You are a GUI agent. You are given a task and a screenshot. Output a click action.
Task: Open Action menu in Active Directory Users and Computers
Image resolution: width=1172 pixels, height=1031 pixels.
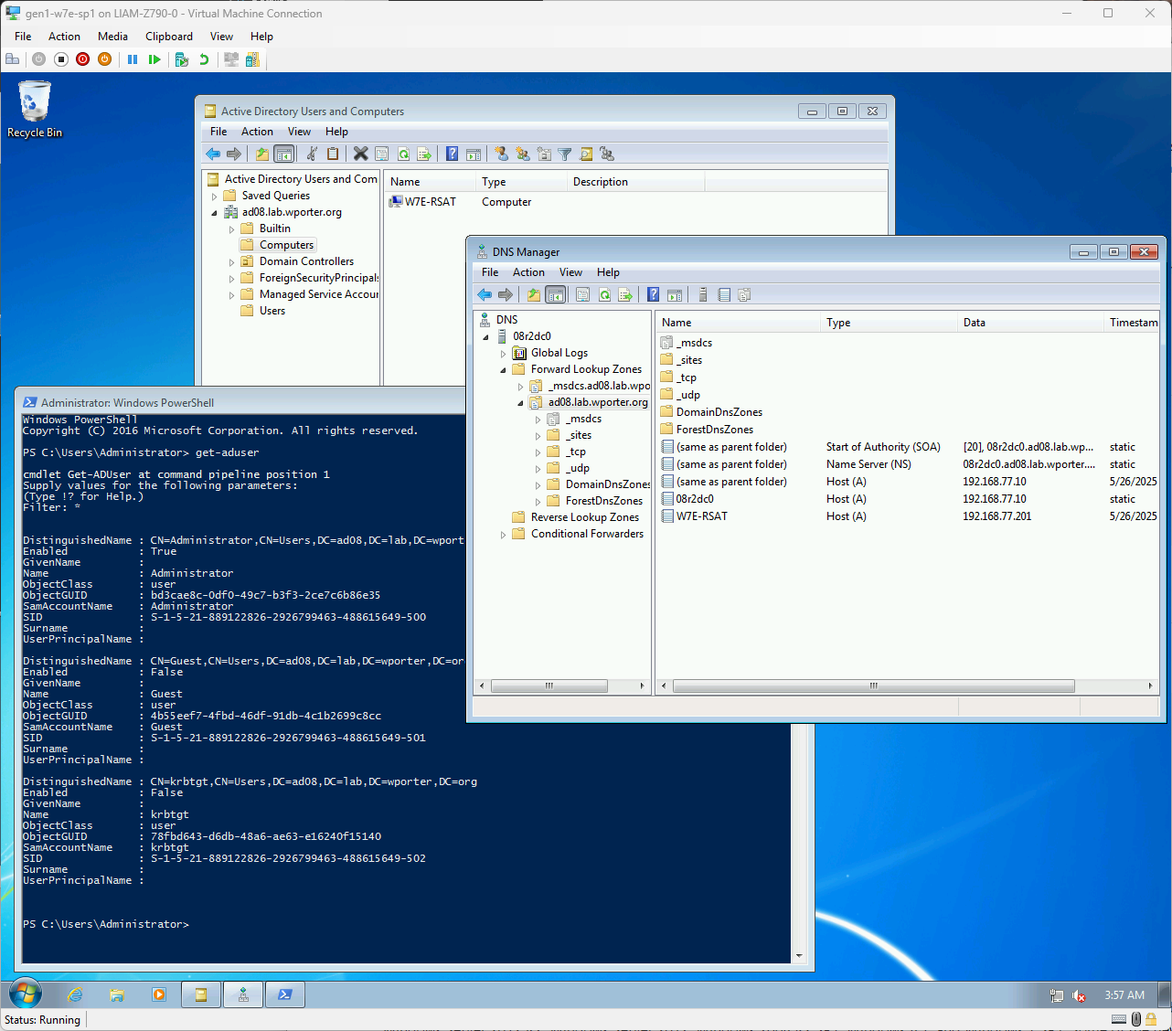(x=257, y=132)
